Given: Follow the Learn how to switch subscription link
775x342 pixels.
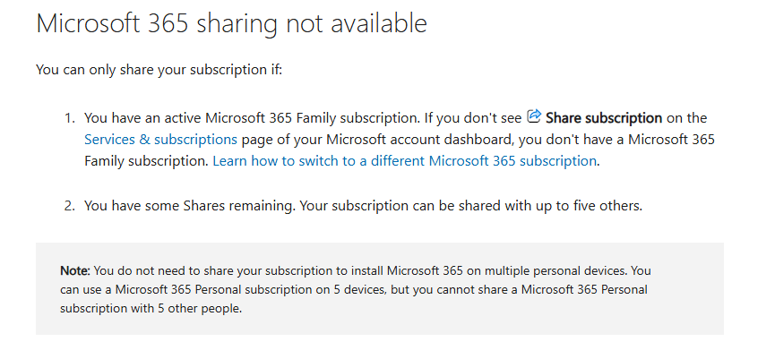Looking at the screenshot, I should (404, 161).
